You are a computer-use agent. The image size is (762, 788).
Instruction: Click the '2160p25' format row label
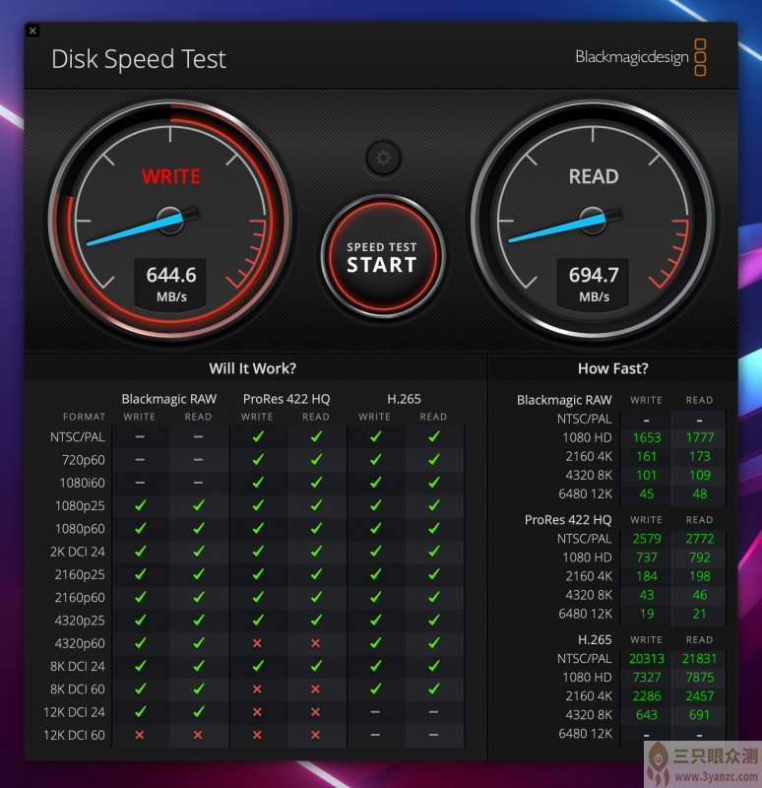(80, 574)
